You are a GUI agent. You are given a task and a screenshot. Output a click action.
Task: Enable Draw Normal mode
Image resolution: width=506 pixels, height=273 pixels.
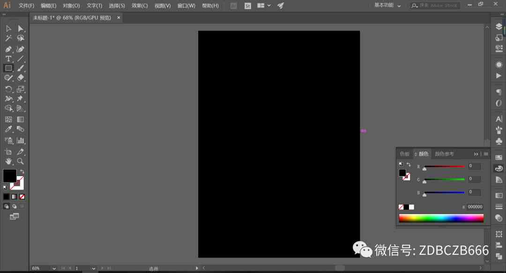pos(7,206)
